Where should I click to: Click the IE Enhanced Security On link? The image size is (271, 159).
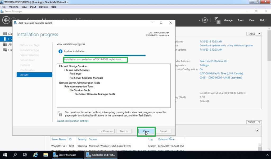(x=201, y=69)
